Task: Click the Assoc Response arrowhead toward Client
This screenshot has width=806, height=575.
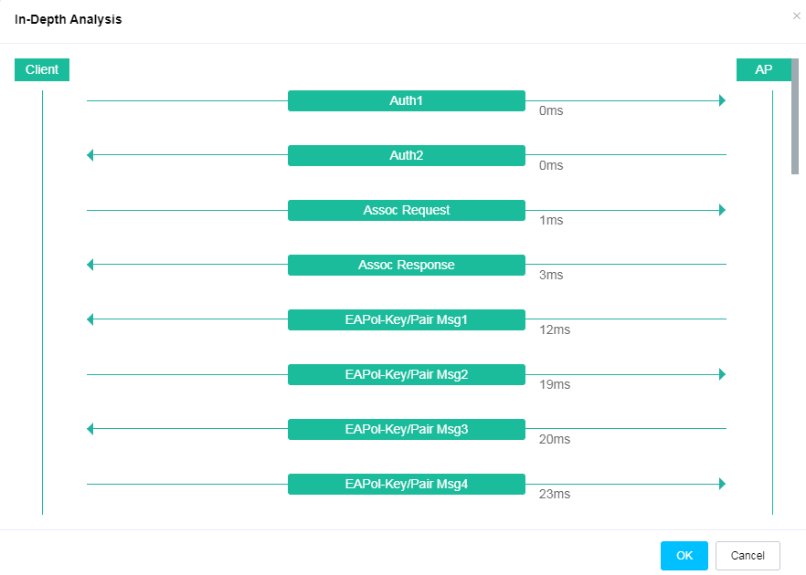Action: pos(90,265)
